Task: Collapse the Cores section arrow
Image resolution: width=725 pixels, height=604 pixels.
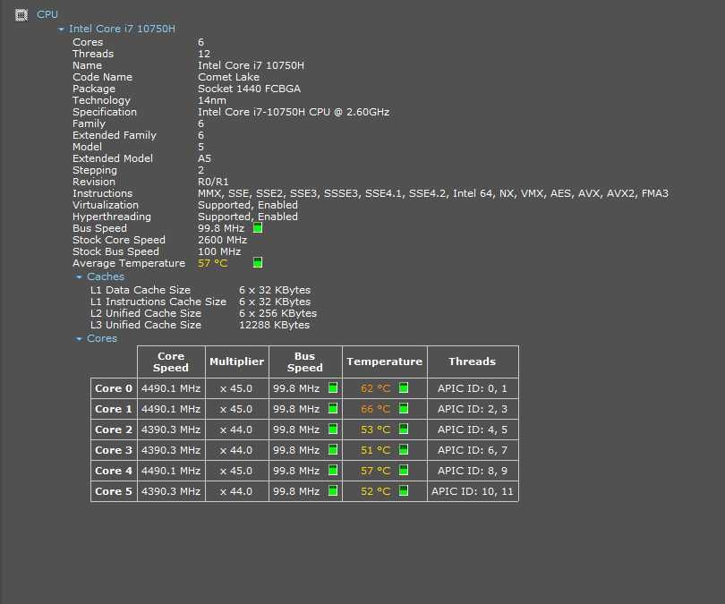Action: click(x=79, y=339)
